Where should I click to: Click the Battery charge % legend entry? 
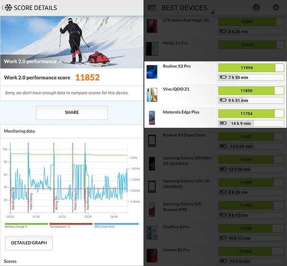point(26,225)
